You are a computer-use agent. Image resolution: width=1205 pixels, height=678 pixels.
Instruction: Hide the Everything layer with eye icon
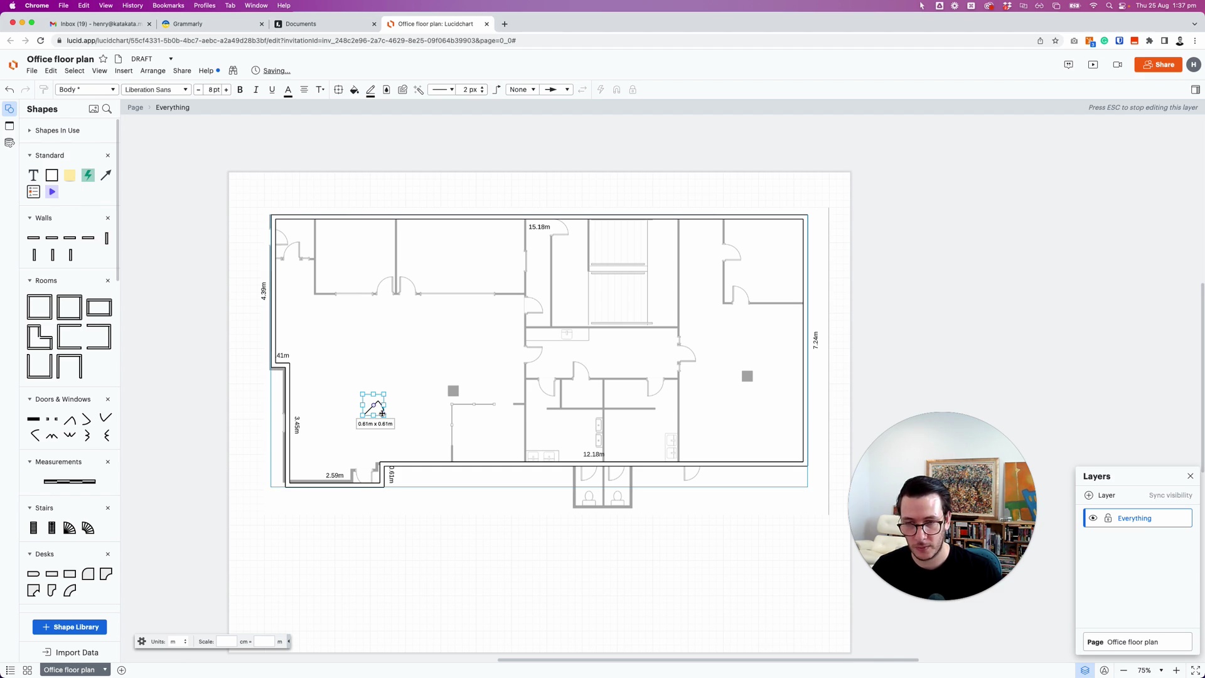click(1093, 519)
